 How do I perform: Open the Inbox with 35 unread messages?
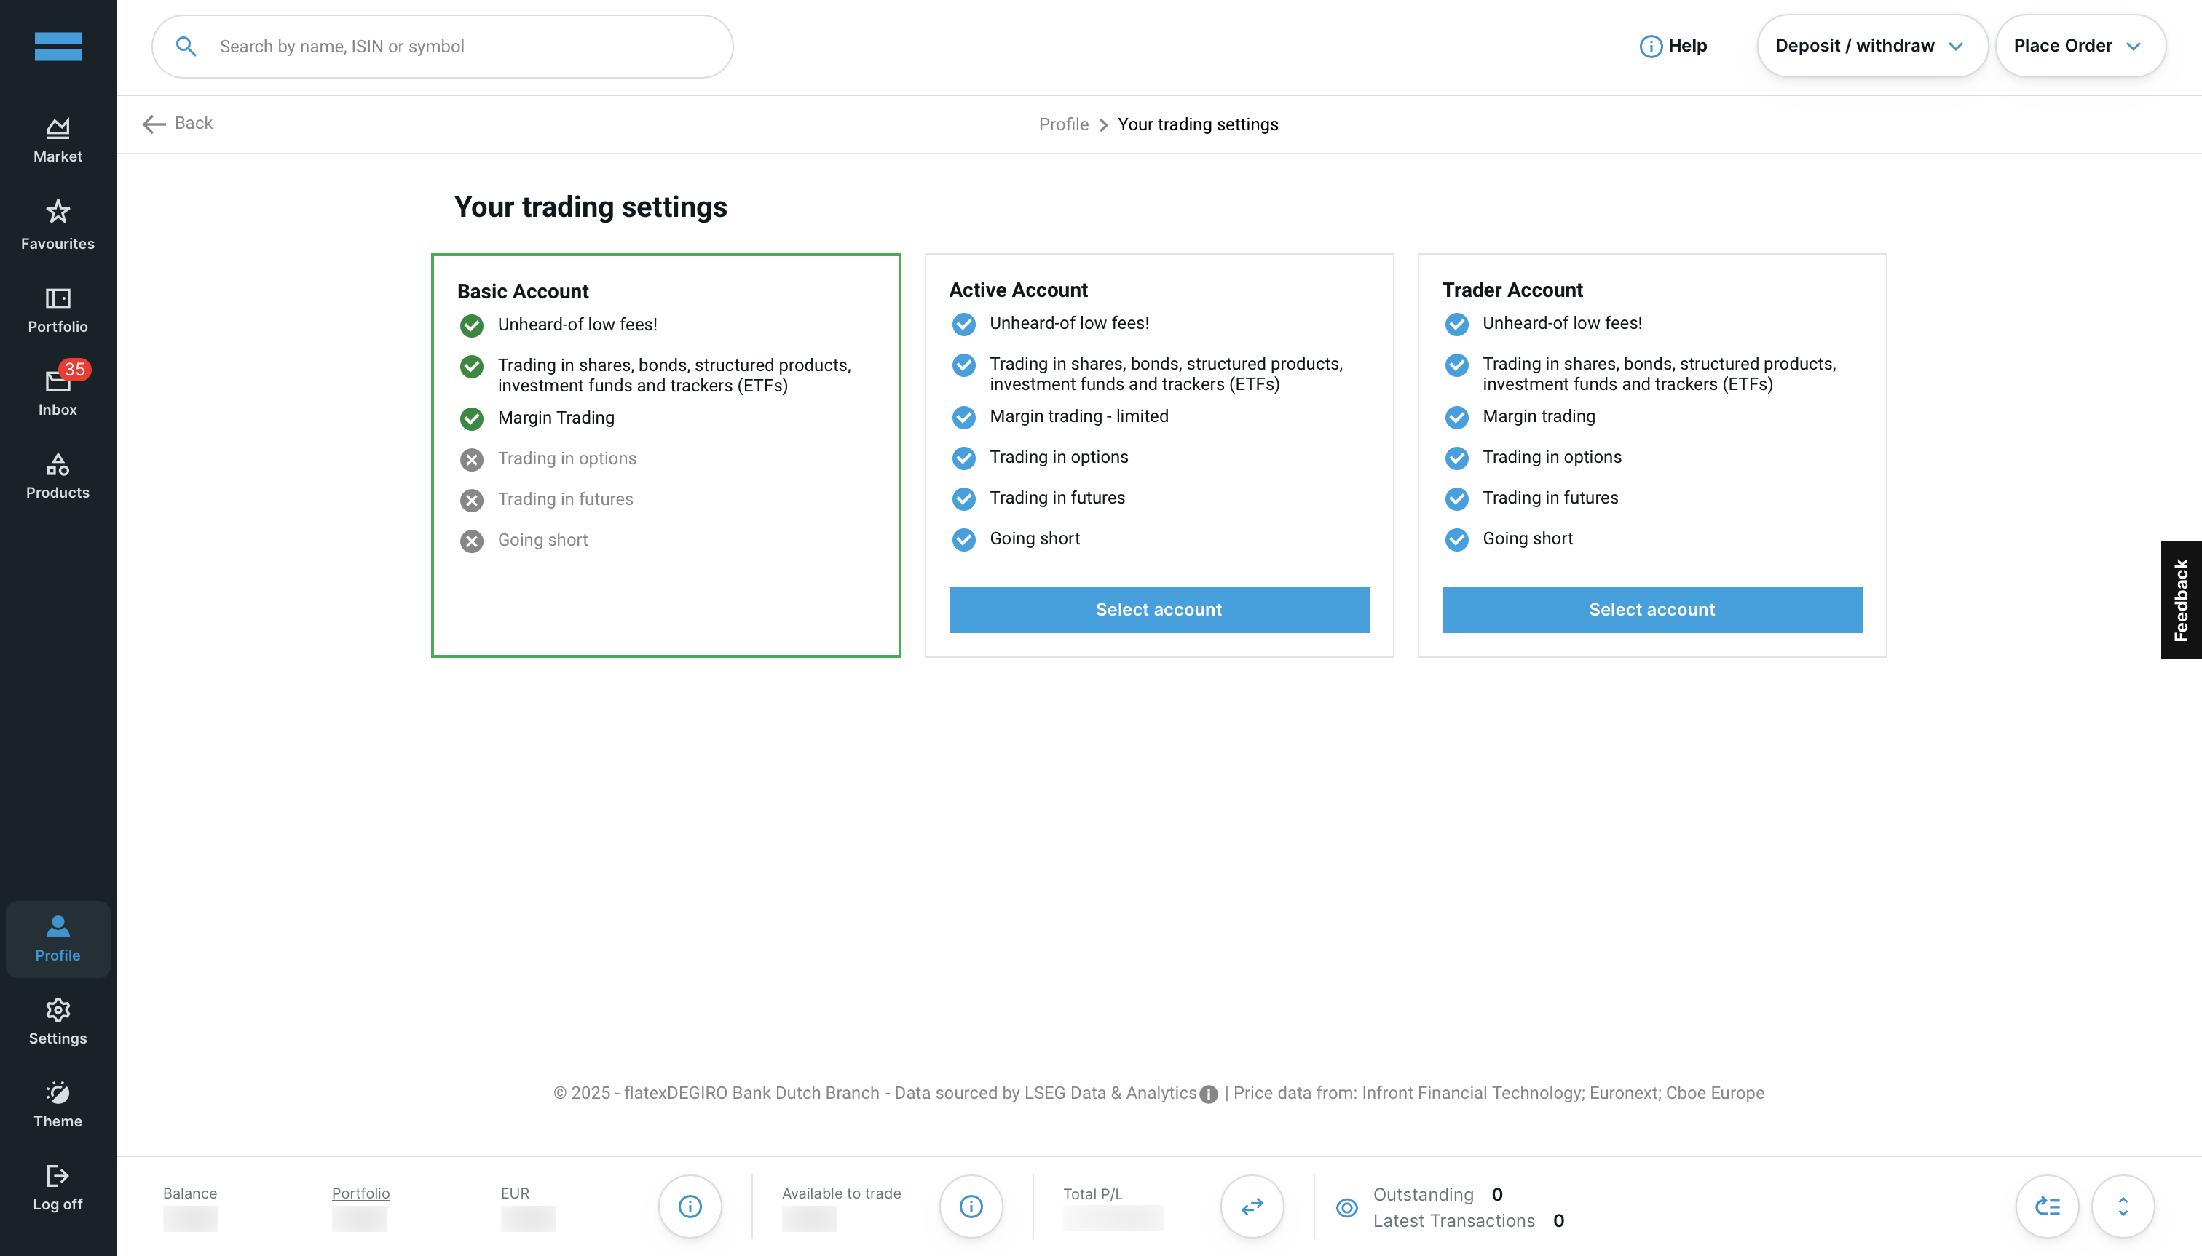(58, 391)
